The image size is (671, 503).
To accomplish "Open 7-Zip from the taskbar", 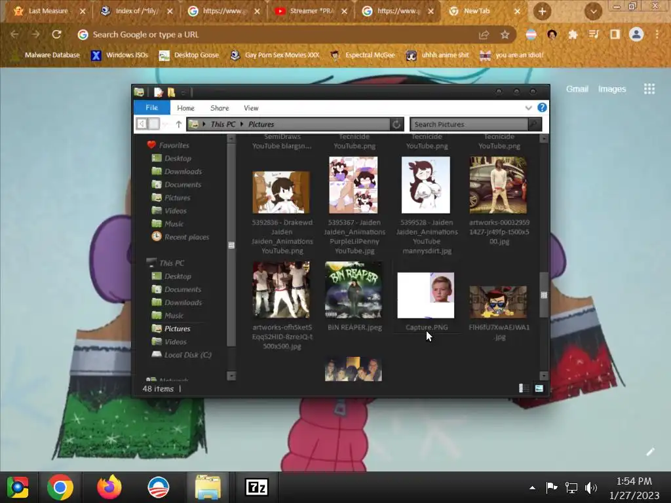I will pyautogui.click(x=257, y=487).
